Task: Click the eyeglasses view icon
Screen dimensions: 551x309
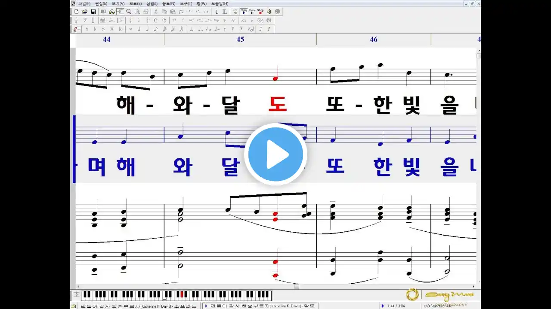Action: tap(111, 12)
